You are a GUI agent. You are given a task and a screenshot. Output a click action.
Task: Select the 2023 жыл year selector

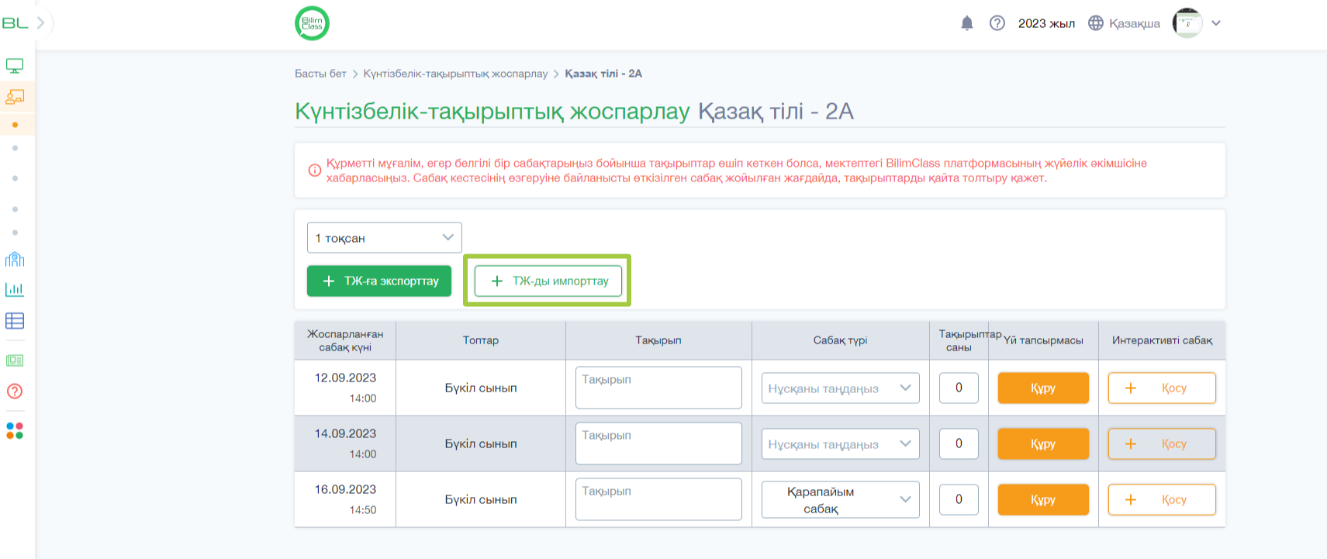point(1046,23)
